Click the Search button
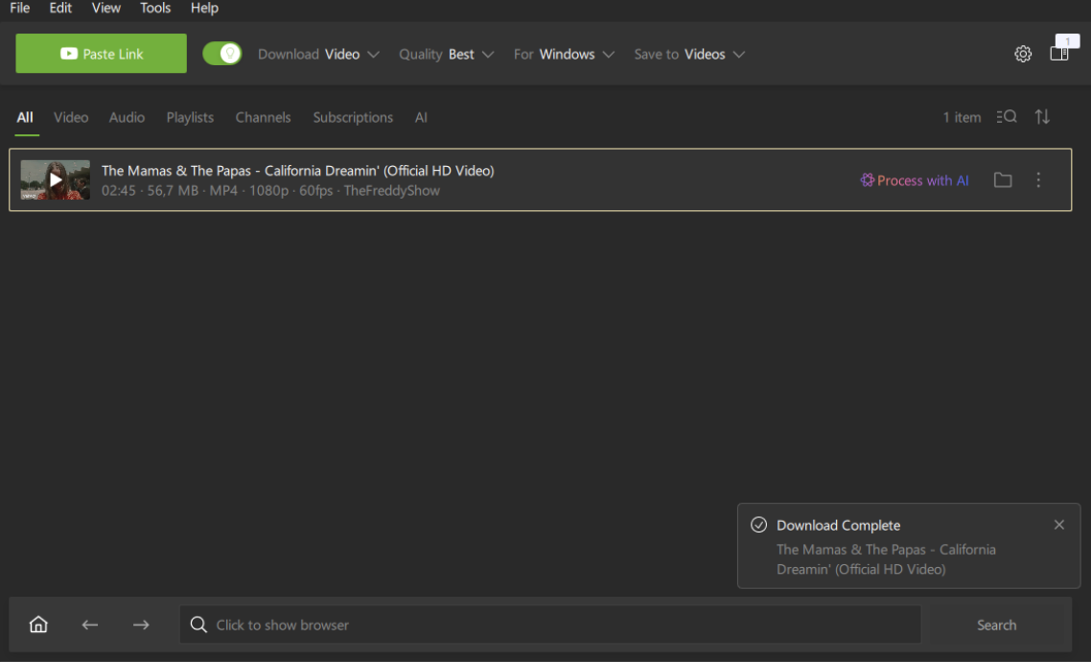This screenshot has height=662, width=1091. point(996,626)
